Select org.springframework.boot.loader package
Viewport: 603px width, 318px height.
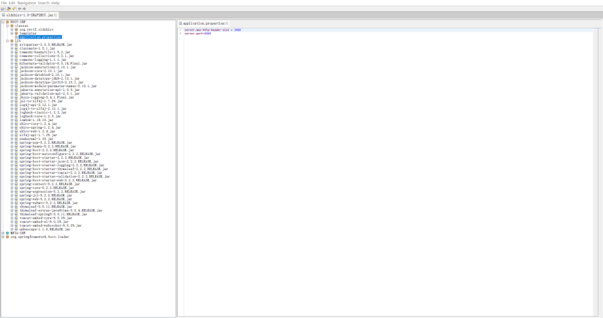(40, 237)
